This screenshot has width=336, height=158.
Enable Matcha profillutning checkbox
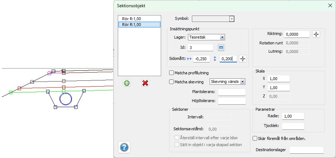point(172,73)
